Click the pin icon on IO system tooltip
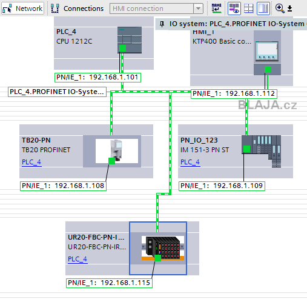 coord(162,24)
